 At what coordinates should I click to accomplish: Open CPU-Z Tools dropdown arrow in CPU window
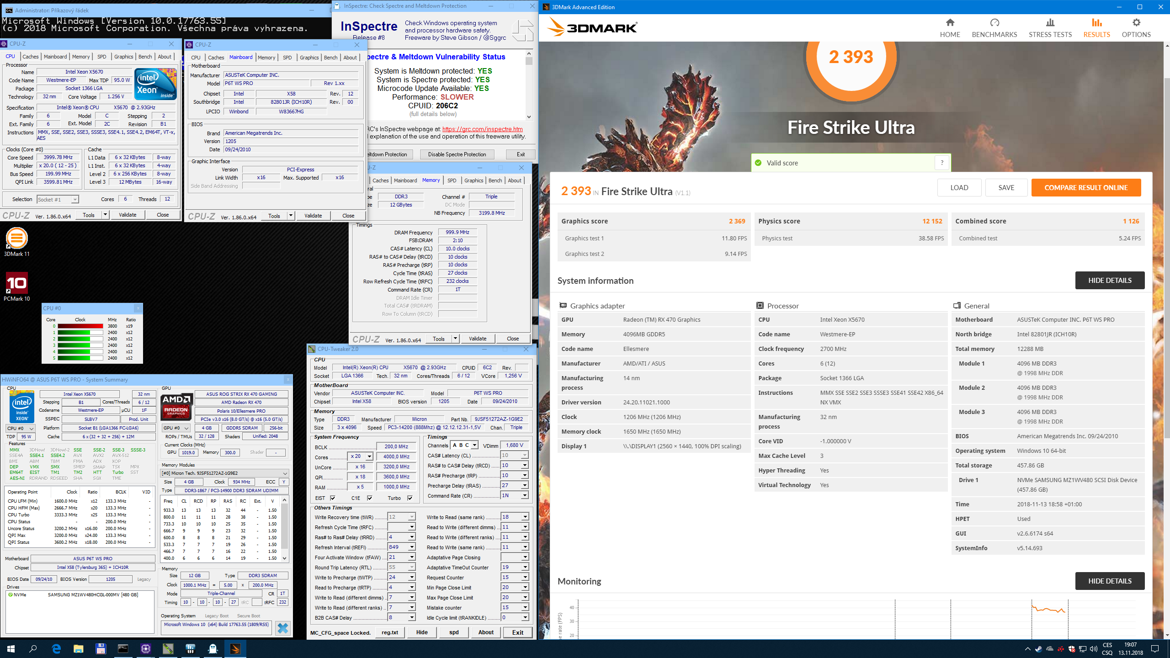pos(105,215)
